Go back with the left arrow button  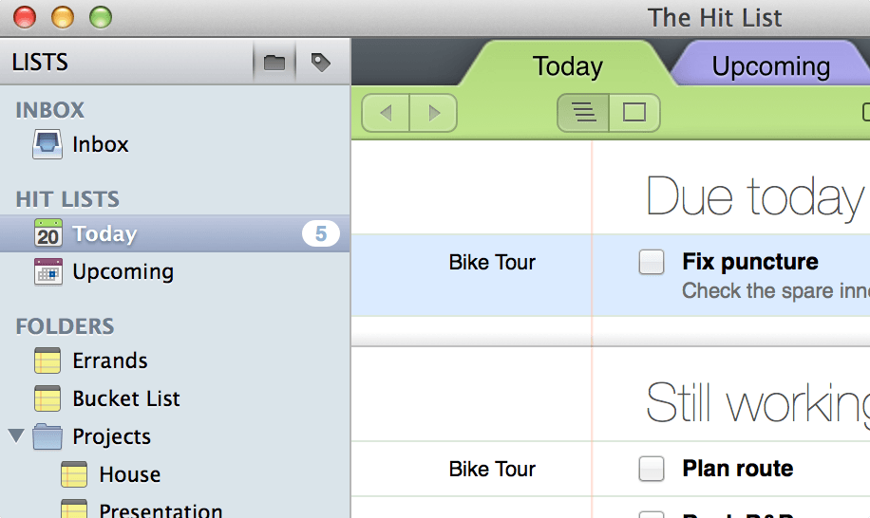(x=386, y=113)
